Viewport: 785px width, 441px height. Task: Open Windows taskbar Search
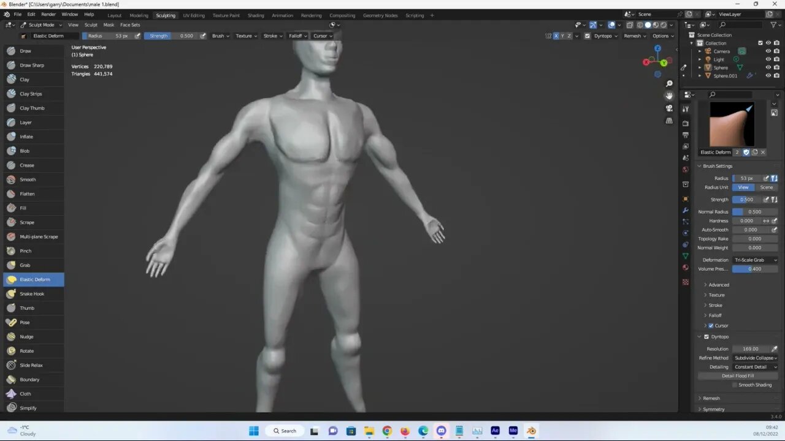tap(285, 431)
